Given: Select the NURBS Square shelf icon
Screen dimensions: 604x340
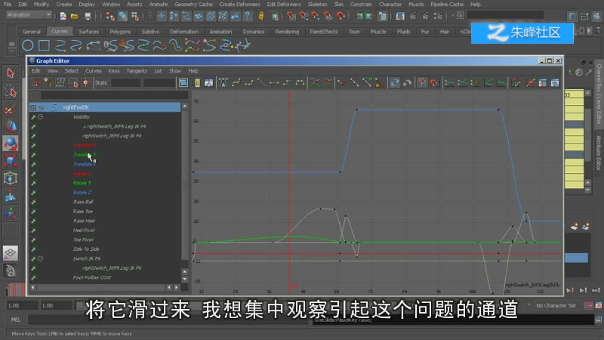Looking at the screenshot, I should coord(44,46).
